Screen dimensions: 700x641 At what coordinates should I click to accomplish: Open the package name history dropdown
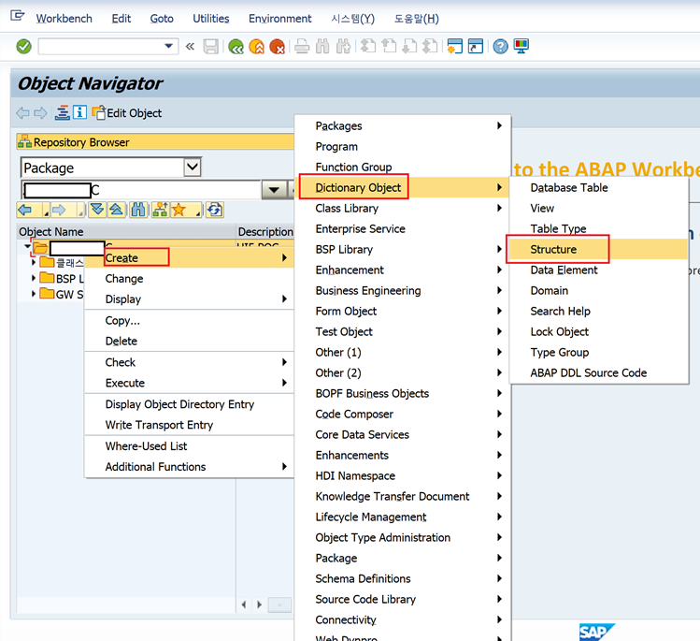(x=274, y=190)
